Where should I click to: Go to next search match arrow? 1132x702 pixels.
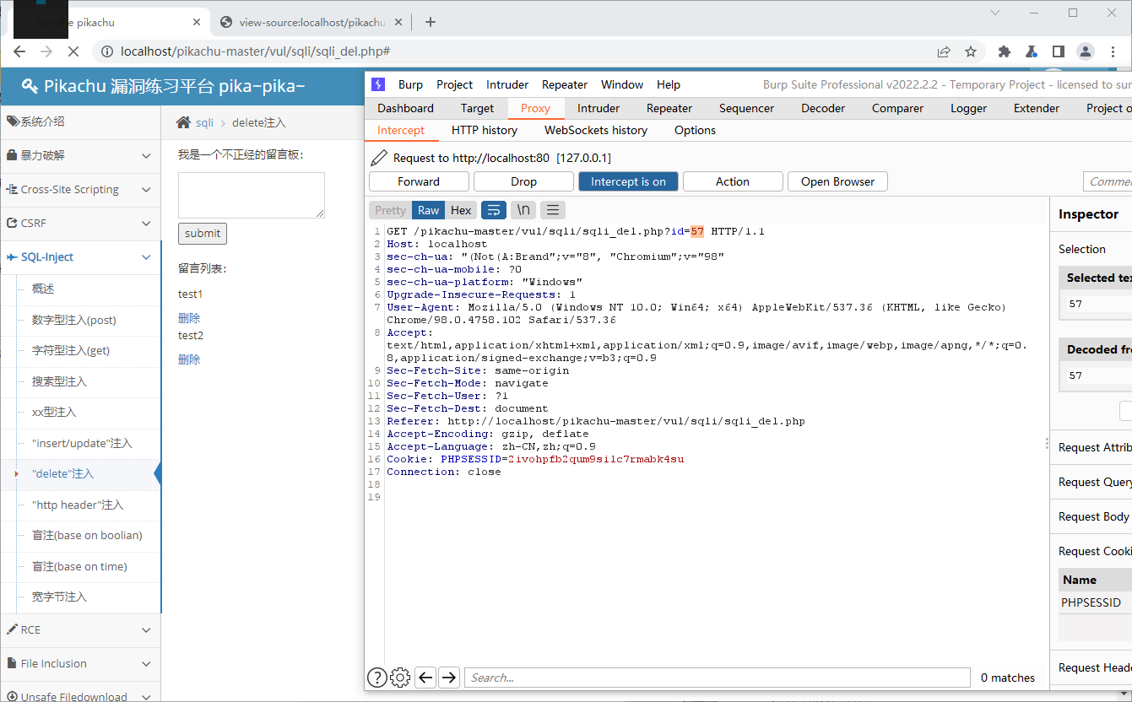(449, 677)
